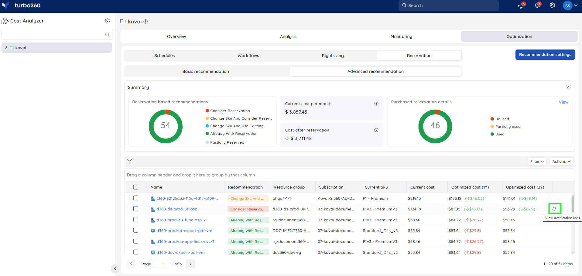
Task: Toggle Consider Reservation legend item
Action: click(x=228, y=111)
